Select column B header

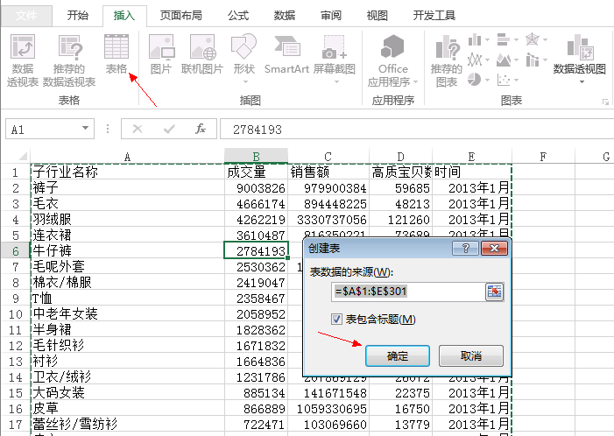point(256,156)
